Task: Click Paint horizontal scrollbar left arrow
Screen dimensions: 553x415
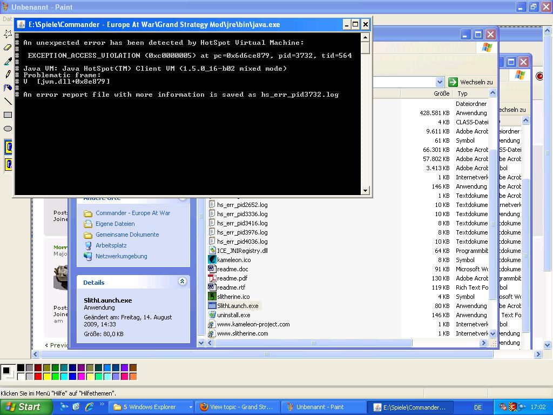Action: click(35, 354)
